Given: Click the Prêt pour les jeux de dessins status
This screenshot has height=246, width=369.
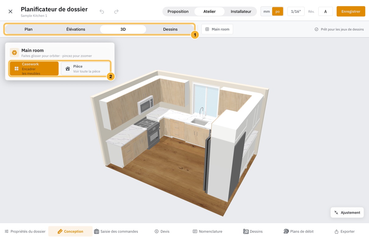Looking at the screenshot, I should click(339, 30).
